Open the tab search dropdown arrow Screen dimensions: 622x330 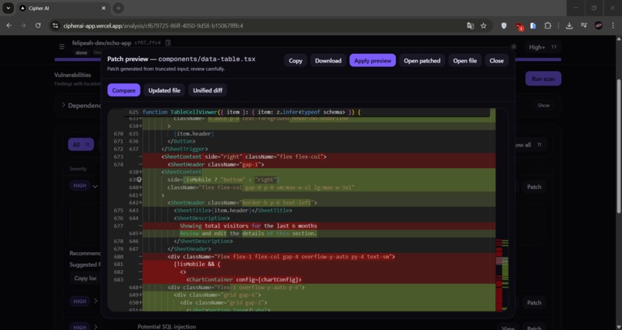click(8, 8)
